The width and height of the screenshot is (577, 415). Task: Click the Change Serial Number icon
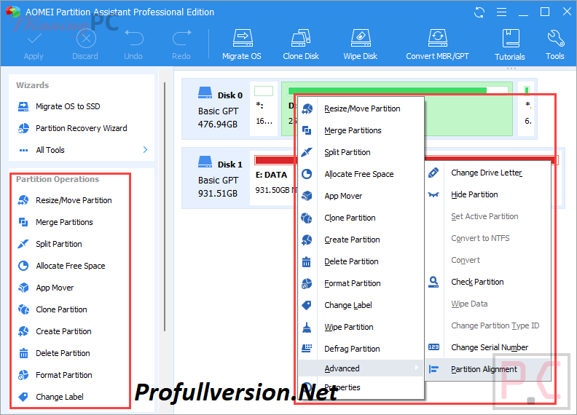tap(433, 347)
